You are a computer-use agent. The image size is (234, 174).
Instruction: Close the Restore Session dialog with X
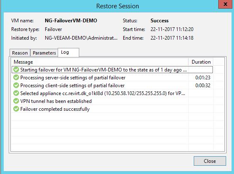click(225, 4)
